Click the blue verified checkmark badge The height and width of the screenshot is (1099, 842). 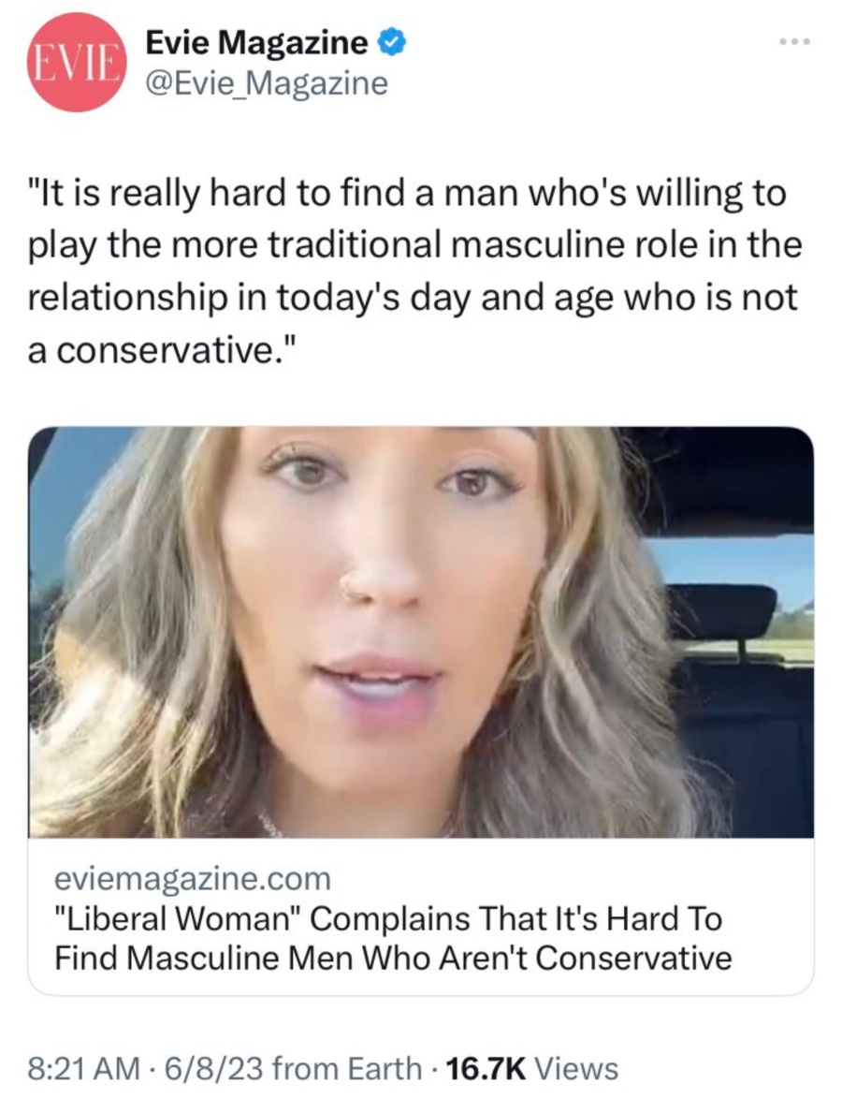point(392,44)
